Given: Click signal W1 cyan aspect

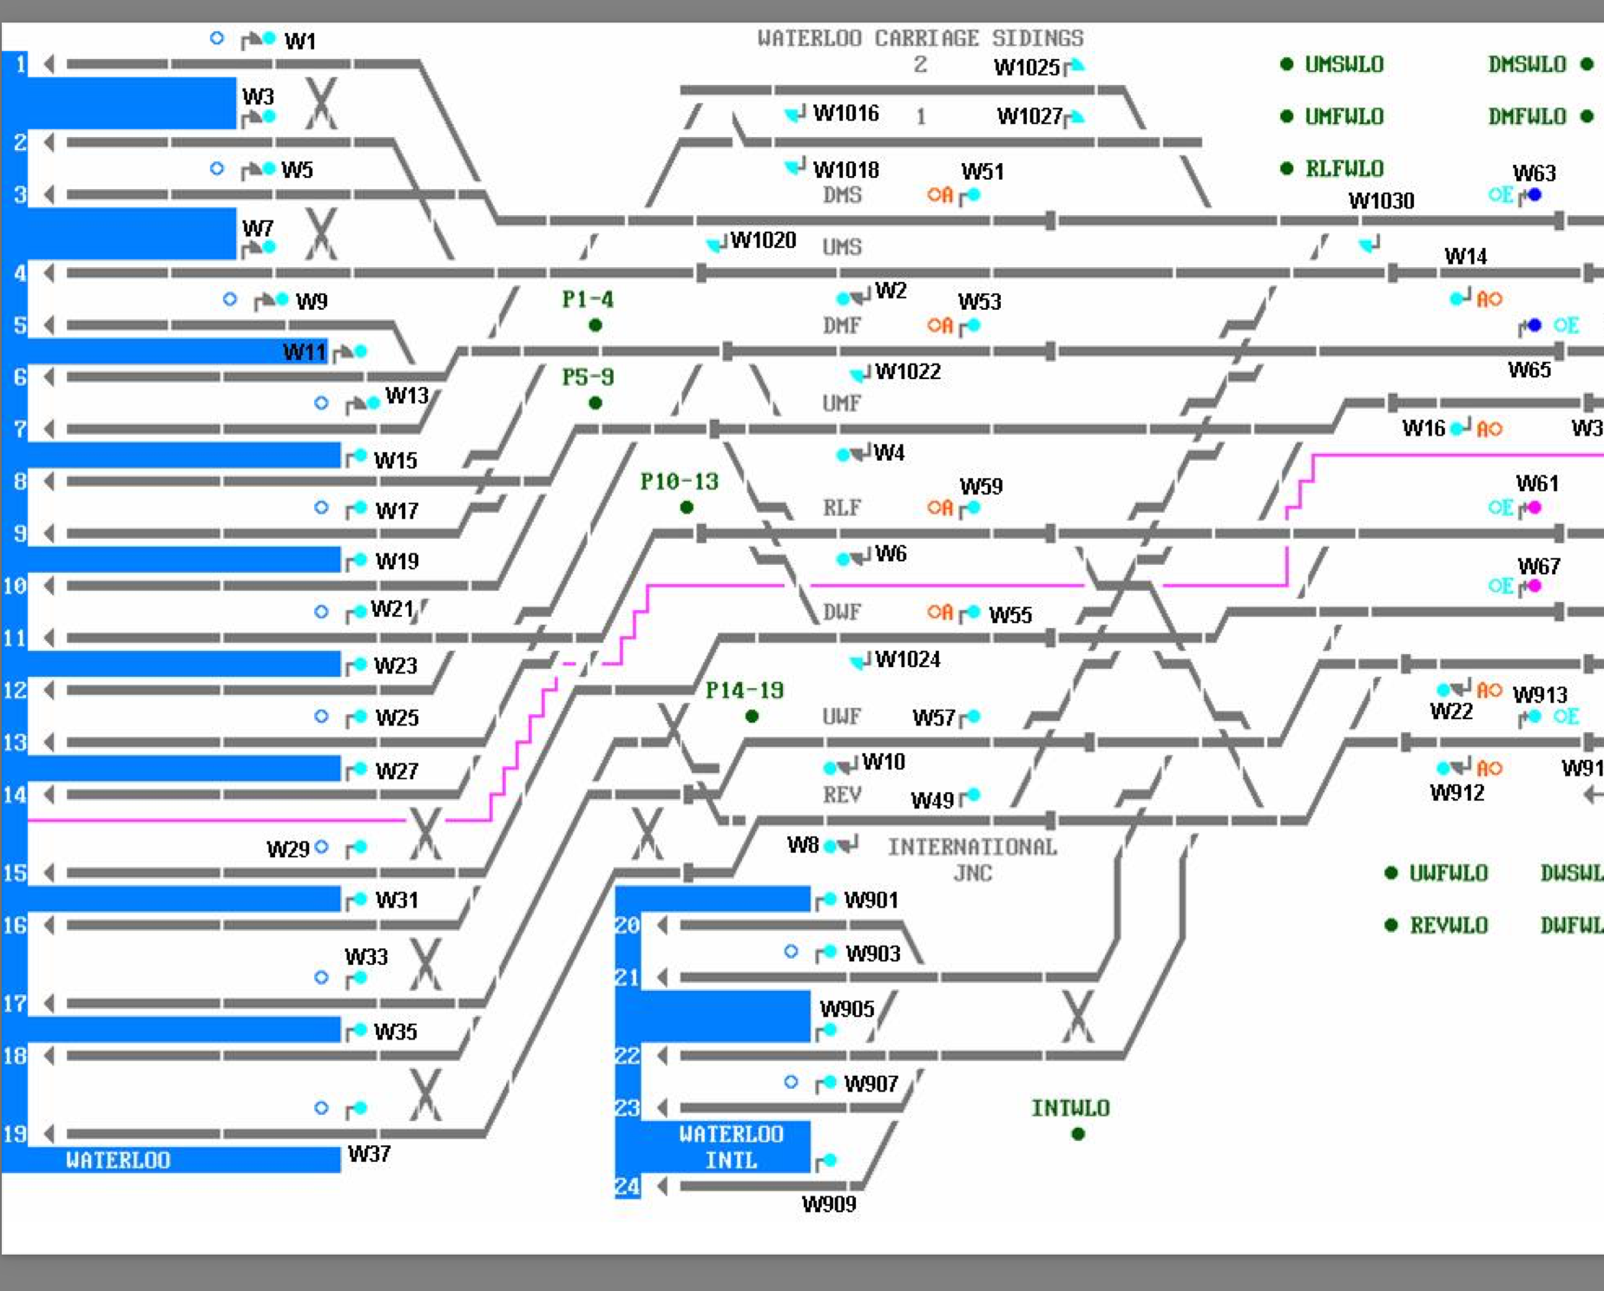Looking at the screenshot, I should pos(269,38).
